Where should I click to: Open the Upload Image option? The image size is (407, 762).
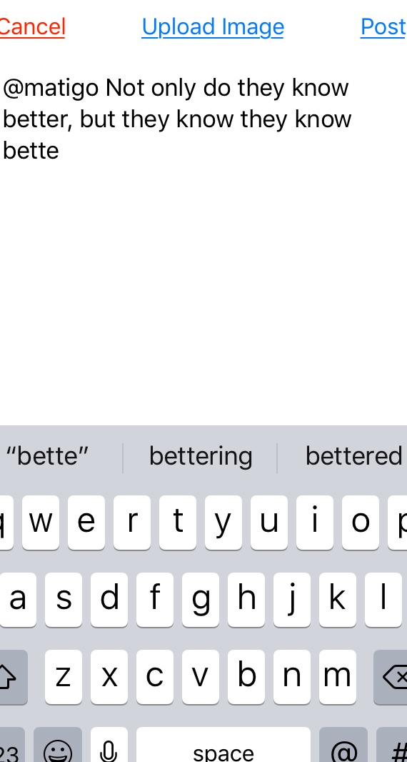(213, 27)
